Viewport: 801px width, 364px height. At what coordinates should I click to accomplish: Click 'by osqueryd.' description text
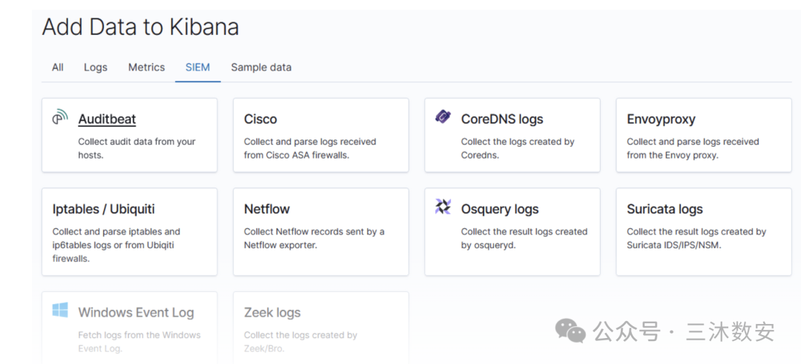(489, 245)
